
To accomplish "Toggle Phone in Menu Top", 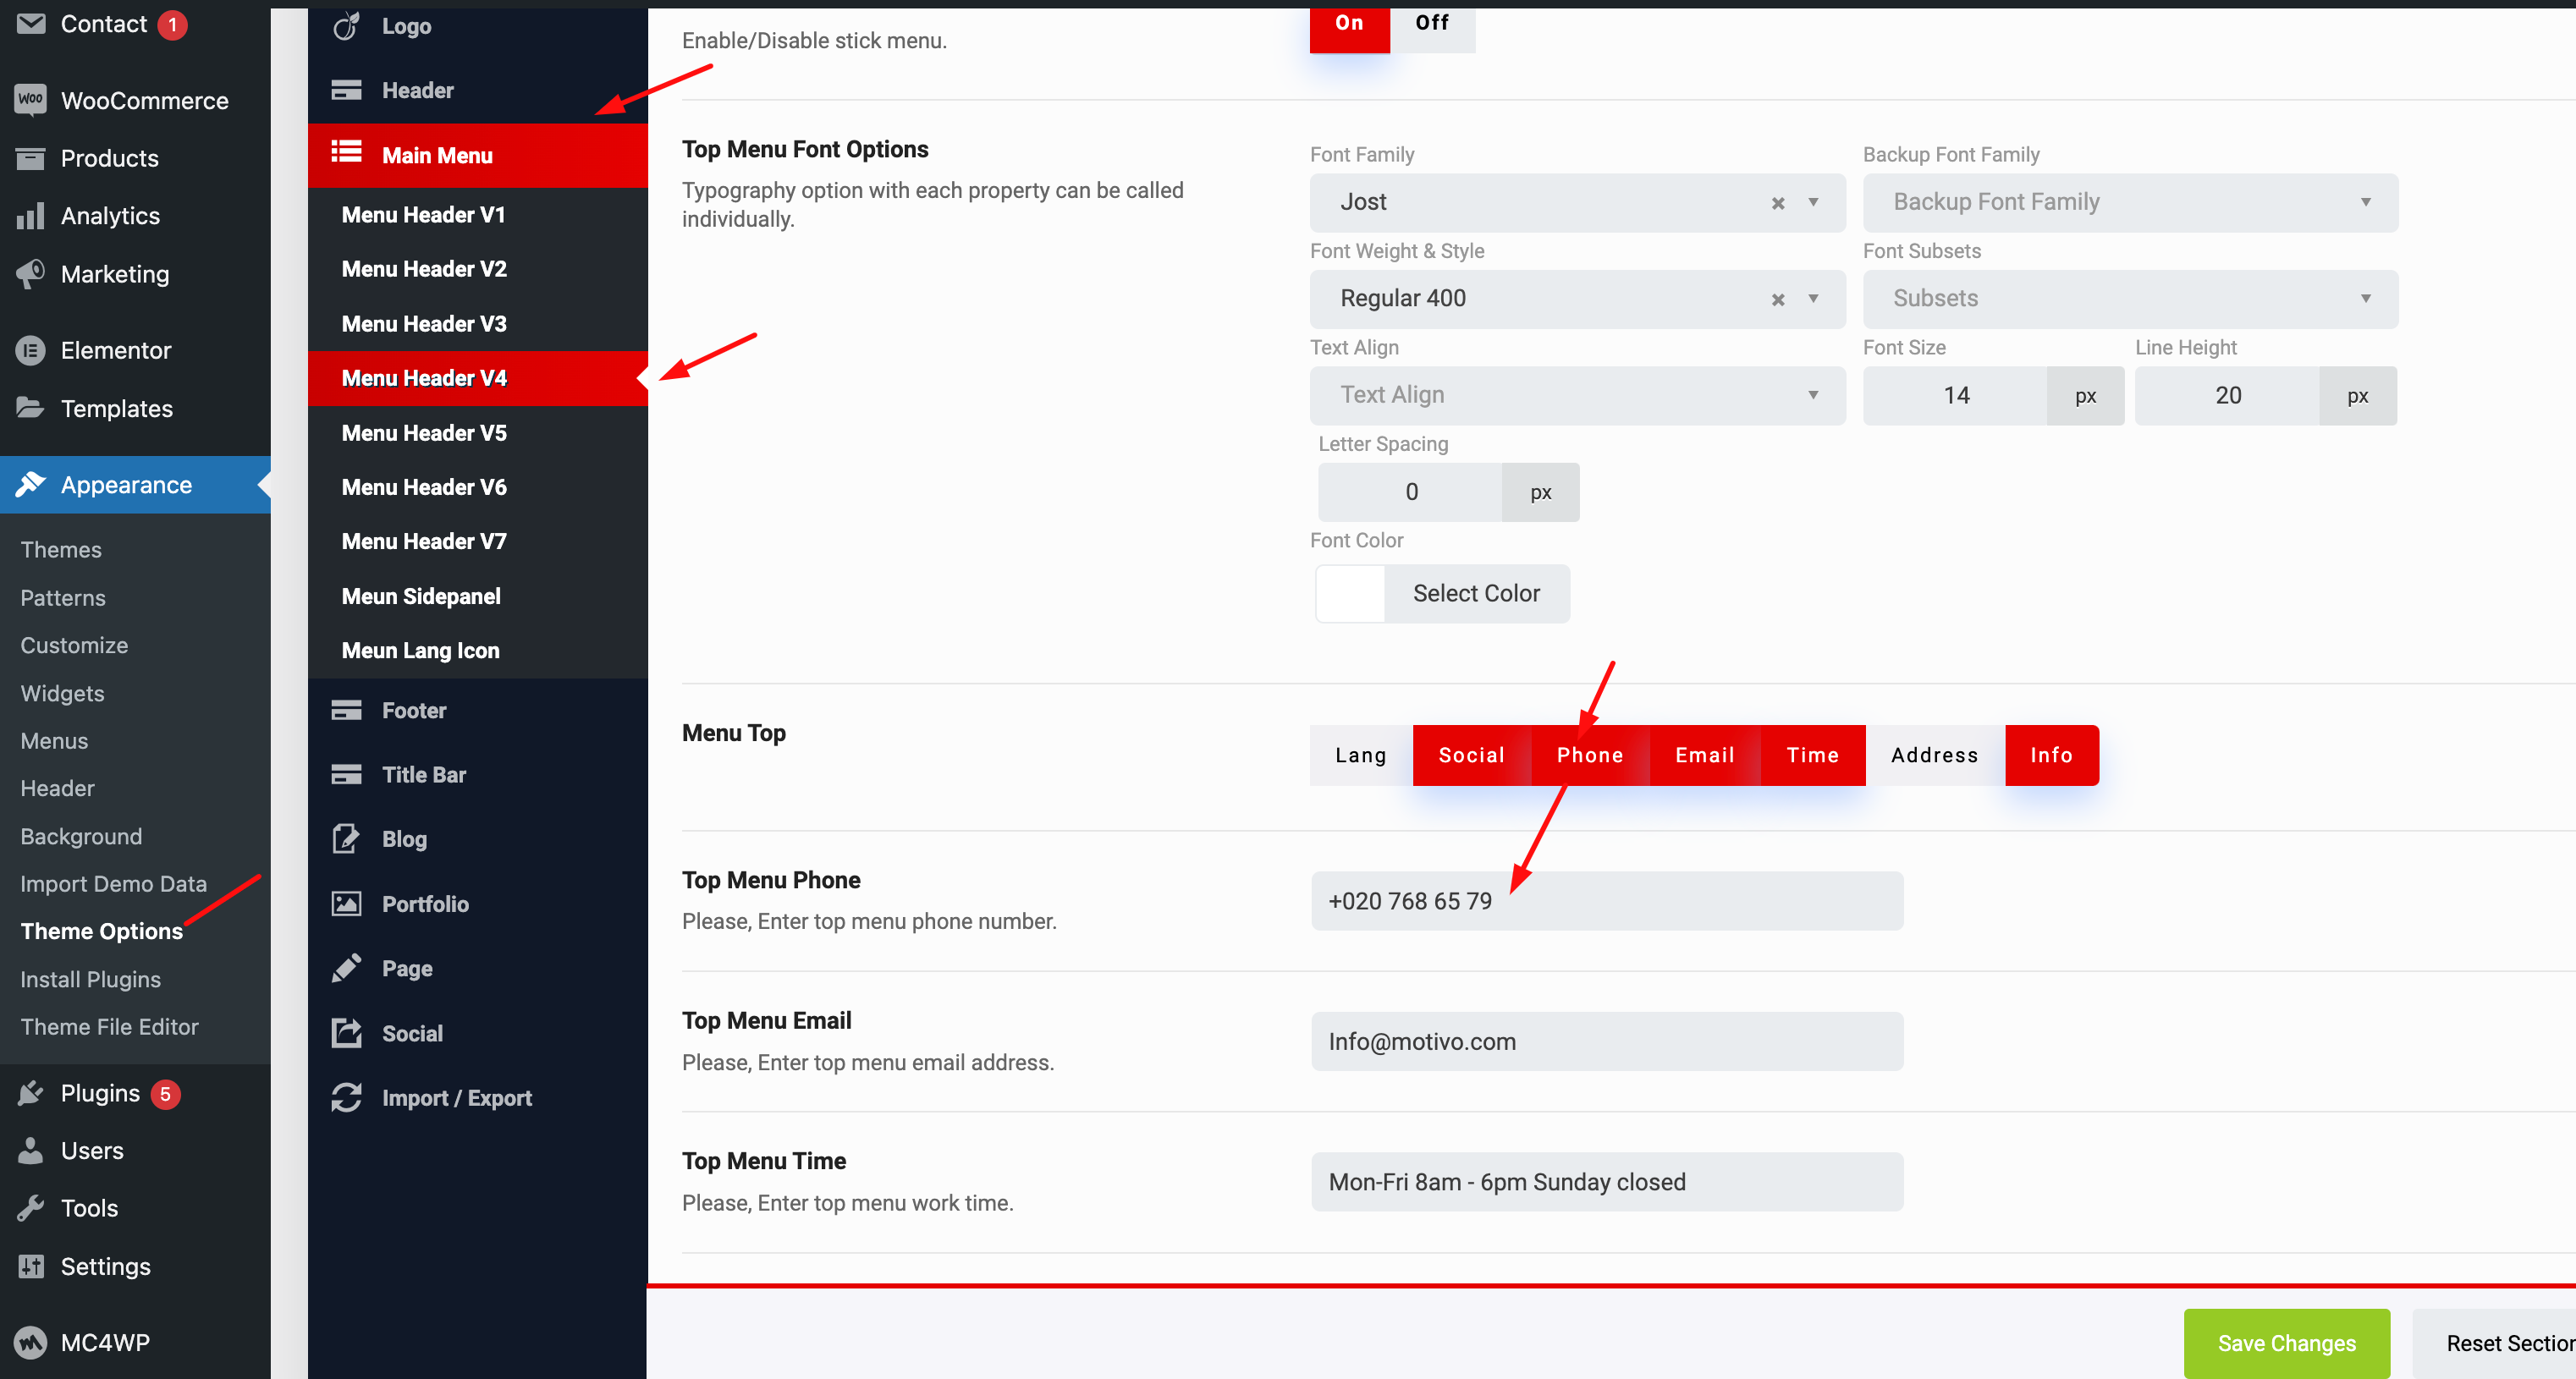I will click(x=1590, y=755).
